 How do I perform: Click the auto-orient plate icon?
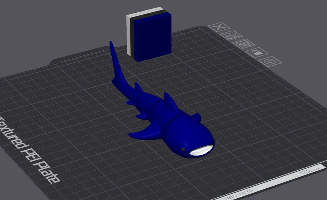pyautogui.click(x=232, y=35)
